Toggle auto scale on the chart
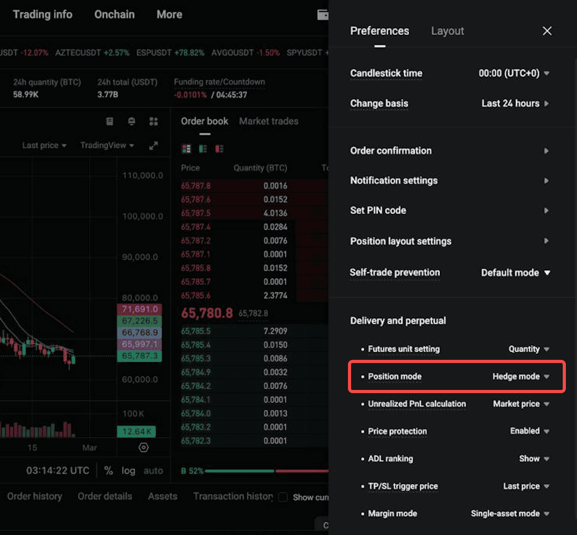577x535 pixels. tap(153, 470)
